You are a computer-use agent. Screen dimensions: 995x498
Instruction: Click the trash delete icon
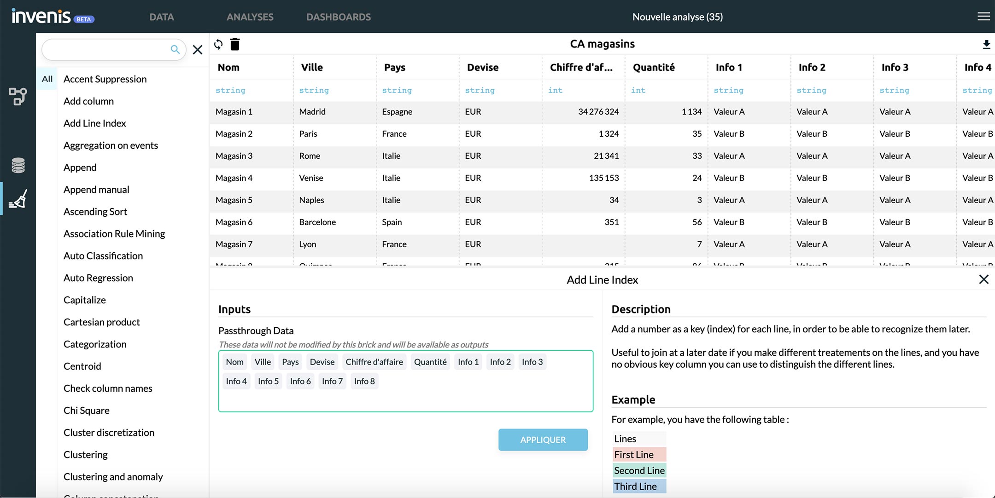pos(235,44)
